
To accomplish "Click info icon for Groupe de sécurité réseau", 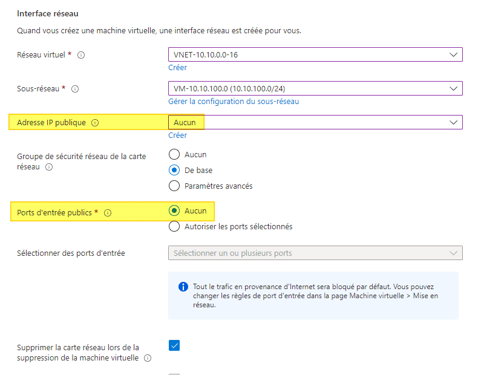I will pos(49,167).
